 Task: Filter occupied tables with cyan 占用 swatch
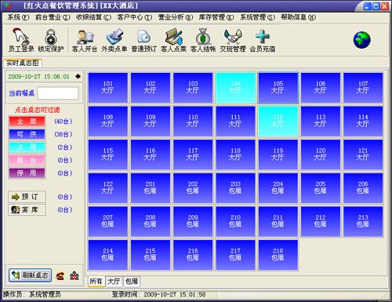point(27,147)
